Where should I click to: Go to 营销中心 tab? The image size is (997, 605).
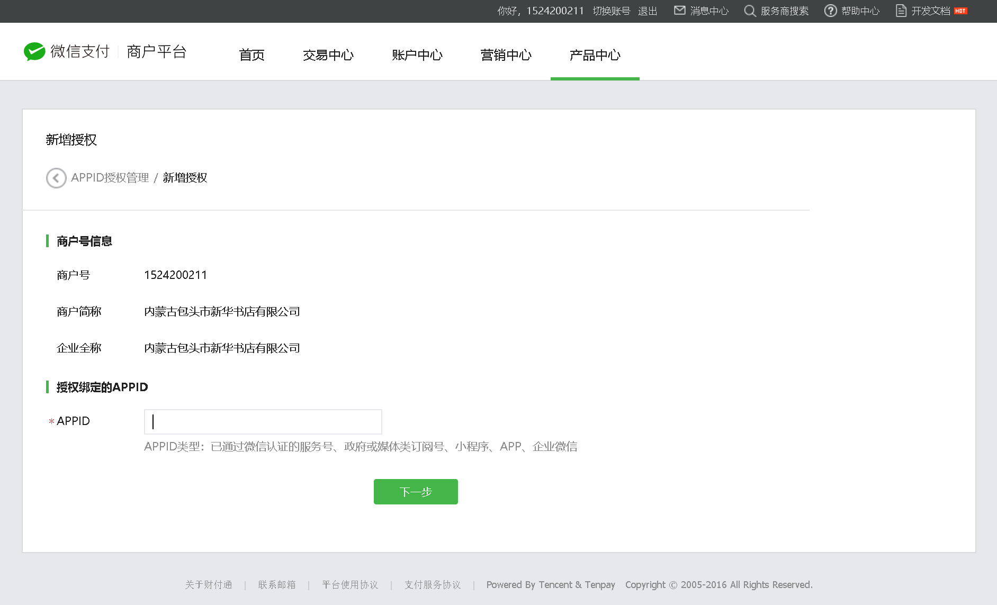coord(506,55)
